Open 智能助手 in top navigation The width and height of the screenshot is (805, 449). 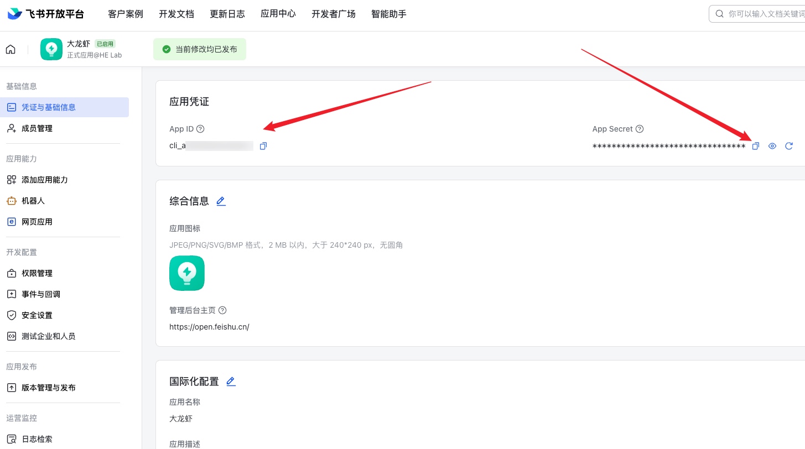[x=389, y=14]
